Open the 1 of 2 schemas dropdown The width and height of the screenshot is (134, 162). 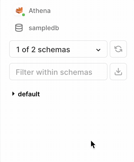(58, 49)
